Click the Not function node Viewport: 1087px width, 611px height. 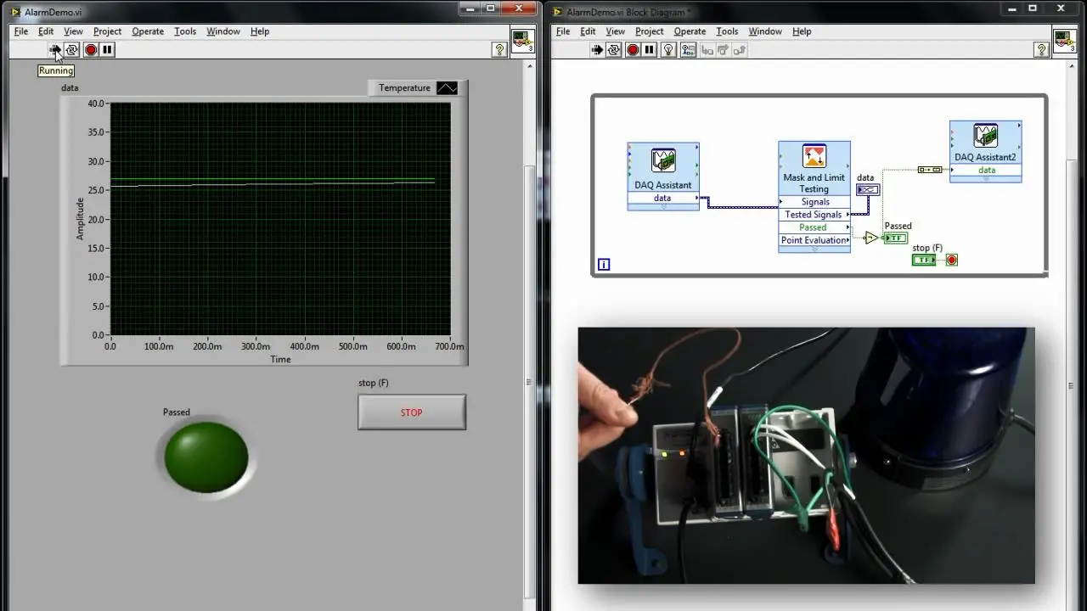pos(870,238)
